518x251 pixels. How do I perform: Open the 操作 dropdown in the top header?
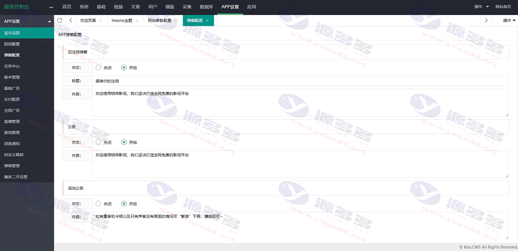pos(481,7)
